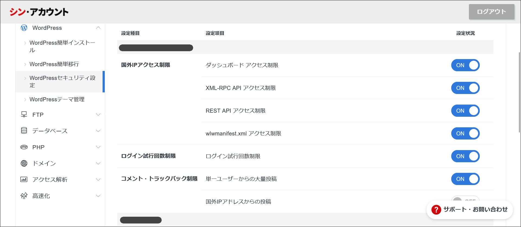Click the ドメイン globe icon
The width and height of the screenshot is (521, 227).
(x=24, y=163)
